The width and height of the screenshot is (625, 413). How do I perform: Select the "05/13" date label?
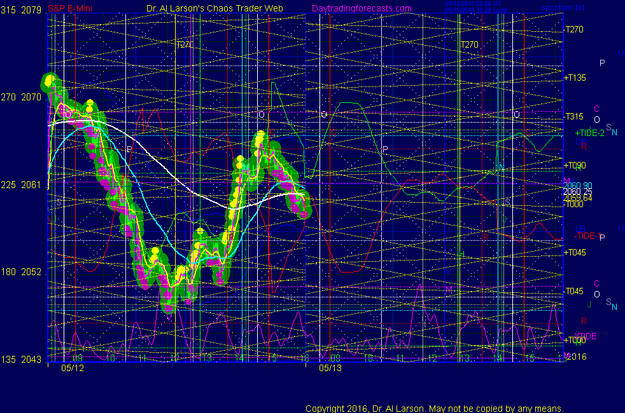[x=330, y=368]
